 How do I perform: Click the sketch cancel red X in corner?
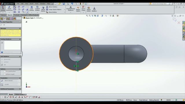[179, 23]
